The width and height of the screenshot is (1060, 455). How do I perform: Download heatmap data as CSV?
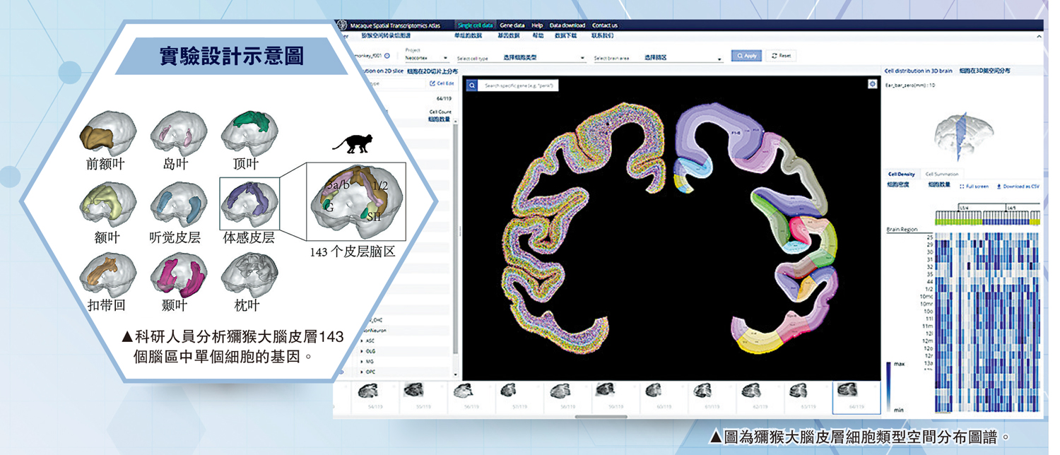(999, 187)
